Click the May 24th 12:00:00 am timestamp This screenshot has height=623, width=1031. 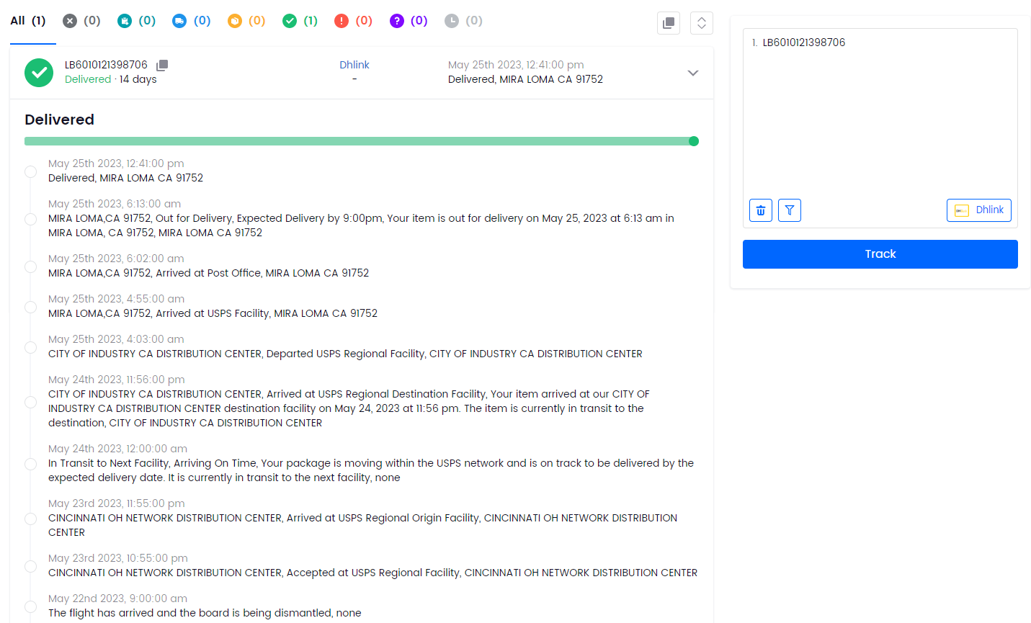pos(117,449)
